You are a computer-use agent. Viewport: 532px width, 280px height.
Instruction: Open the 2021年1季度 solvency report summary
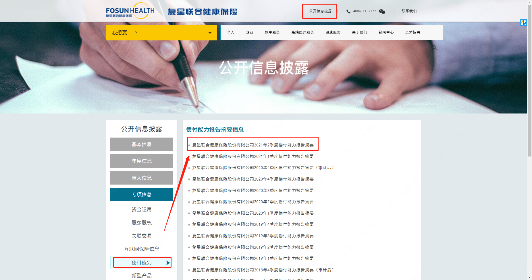pos(253,156)
